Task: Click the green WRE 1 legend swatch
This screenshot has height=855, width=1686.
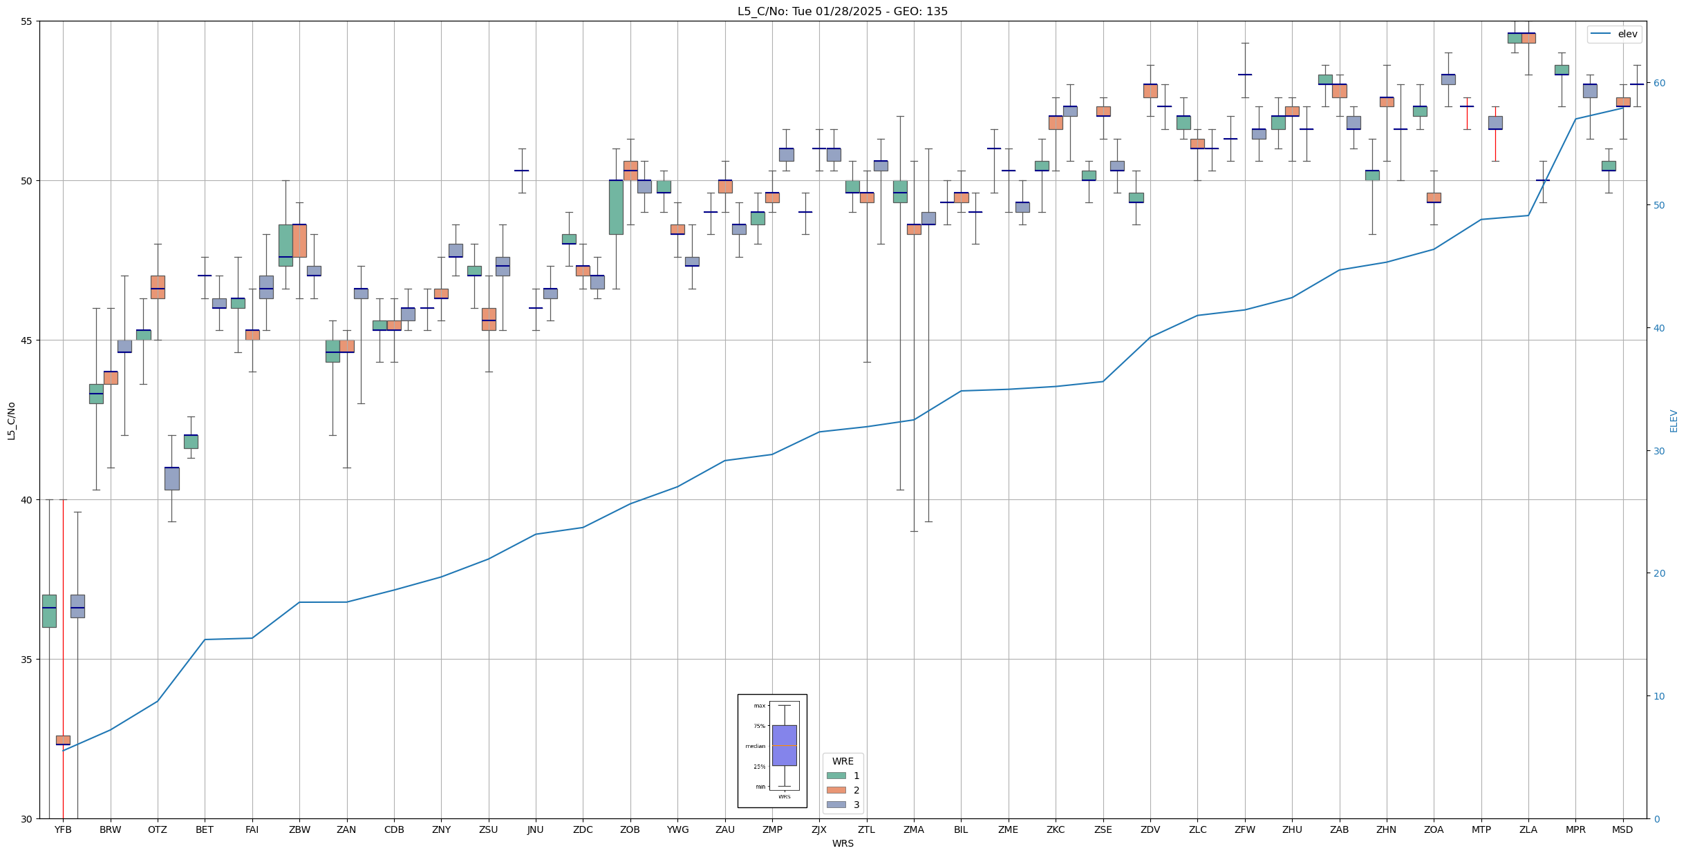Action: coord(836,776)
